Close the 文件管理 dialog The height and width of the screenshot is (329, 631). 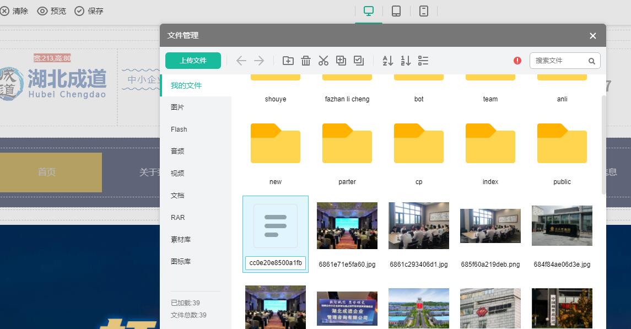click(593, 36)
